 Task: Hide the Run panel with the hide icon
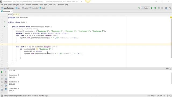[x=170, y=69]
